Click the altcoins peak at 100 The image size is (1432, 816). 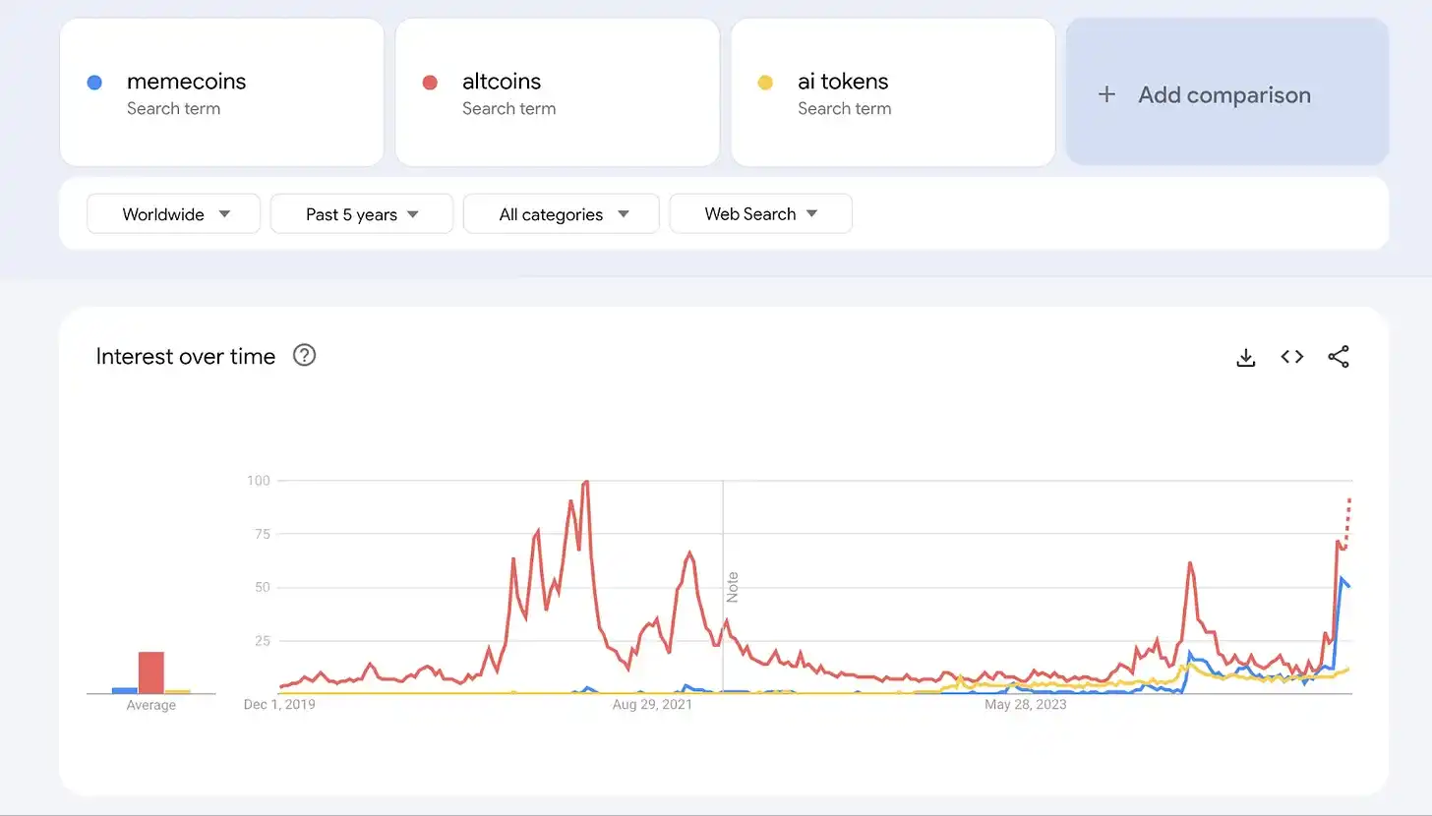coord(586,482)
